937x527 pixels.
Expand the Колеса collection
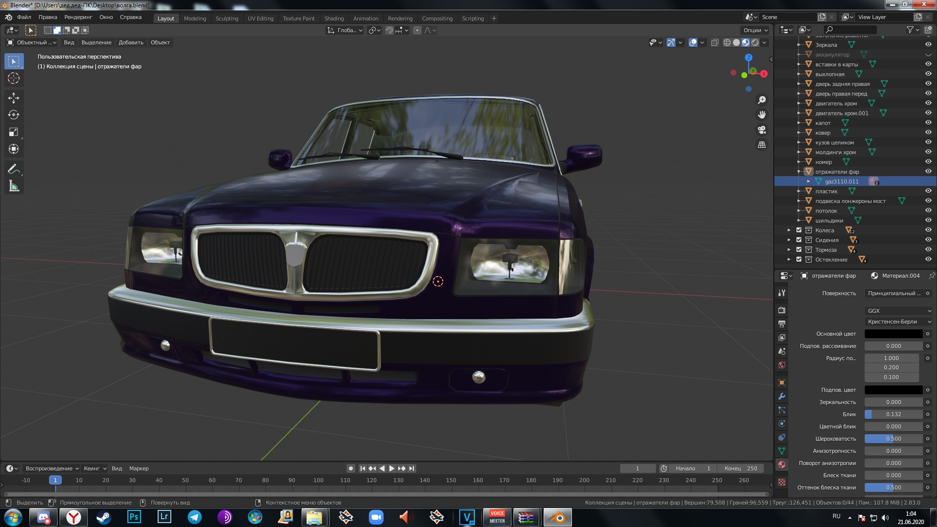(x=789, y=230)
